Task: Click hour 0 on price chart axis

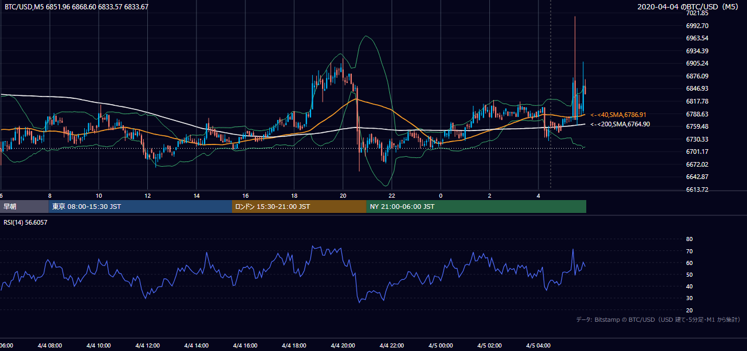Action: (x=441, y=195)
